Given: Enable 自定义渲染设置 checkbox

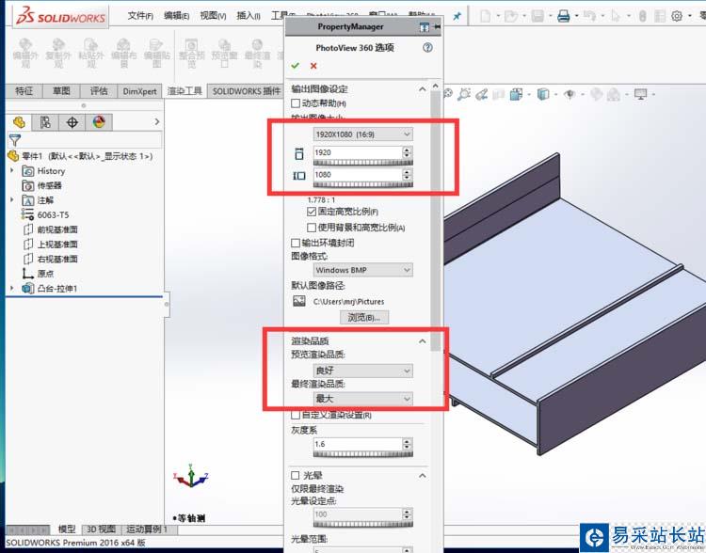Looking at the screenshot, I should point(296,415).
